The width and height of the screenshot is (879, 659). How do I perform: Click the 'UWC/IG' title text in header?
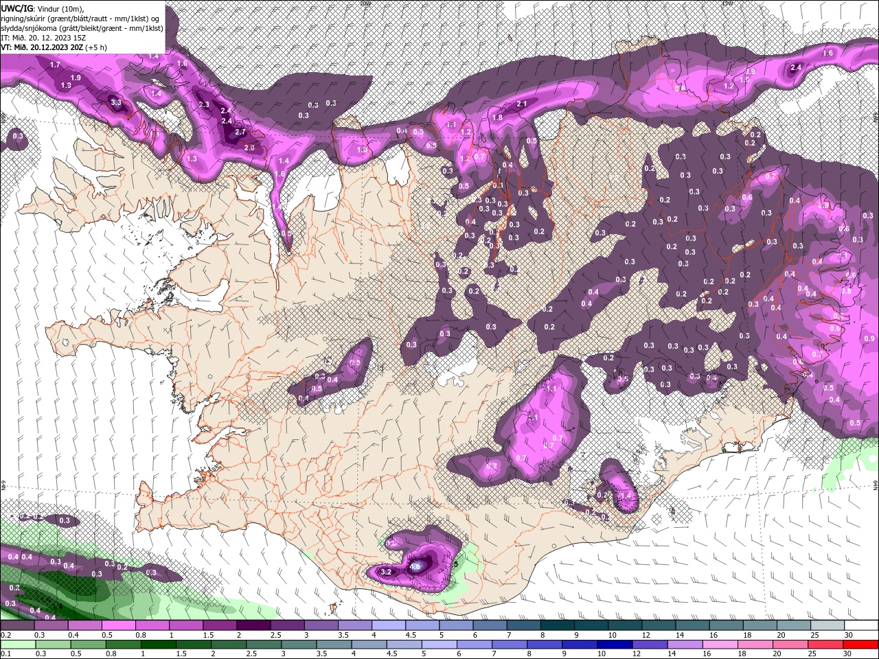pyautogui.click(x=16, y=8)
